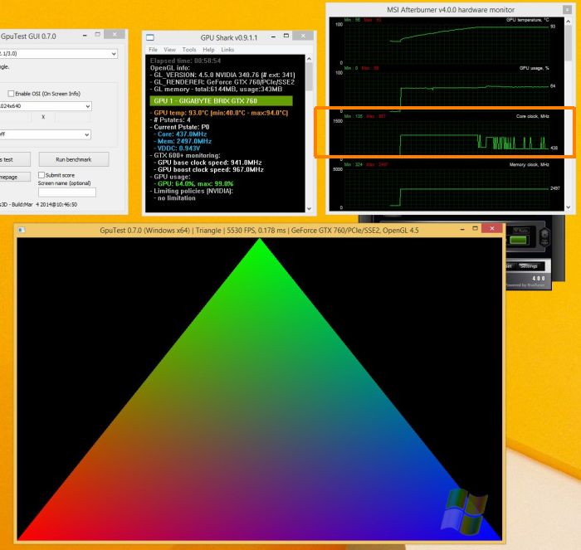Image resolution: width=581 pixels, height=550 pixels.
Task: Click the Afterburner monitor scrollbar thumb
Action: (x=569, y=44)
